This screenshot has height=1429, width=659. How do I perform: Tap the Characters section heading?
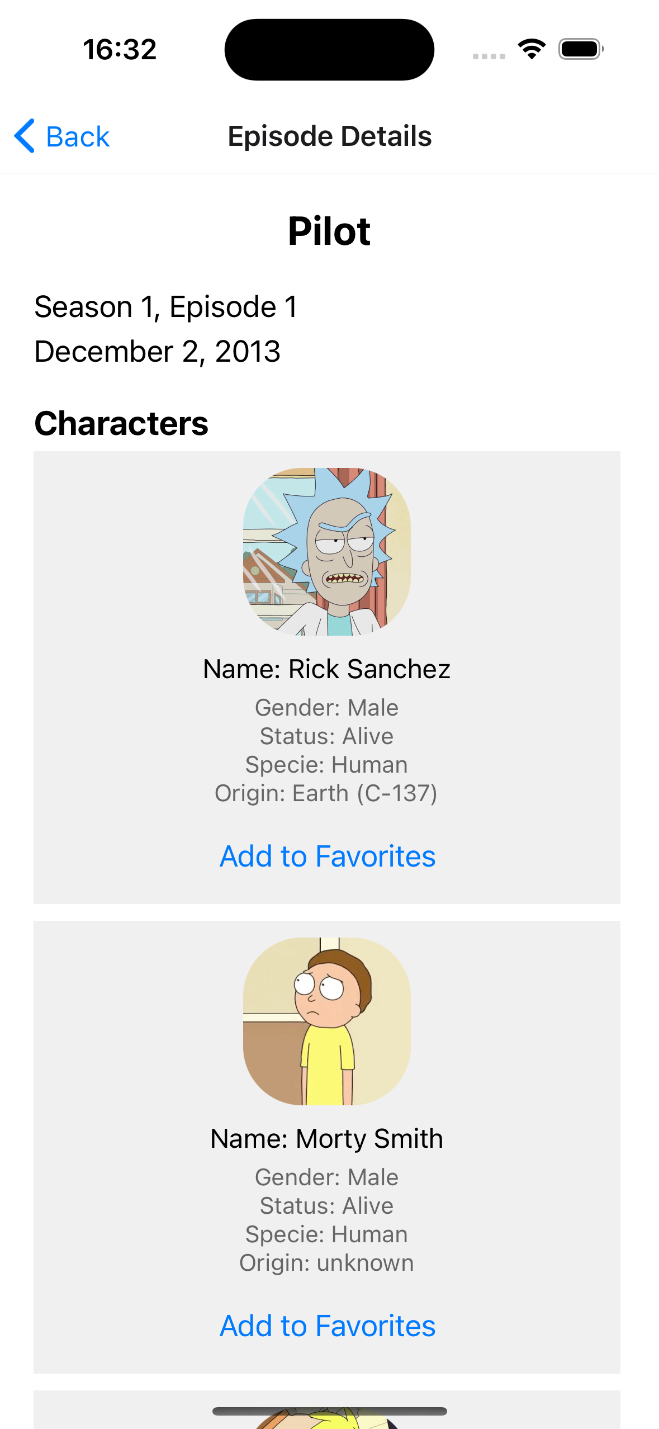[x=121, y=423]
